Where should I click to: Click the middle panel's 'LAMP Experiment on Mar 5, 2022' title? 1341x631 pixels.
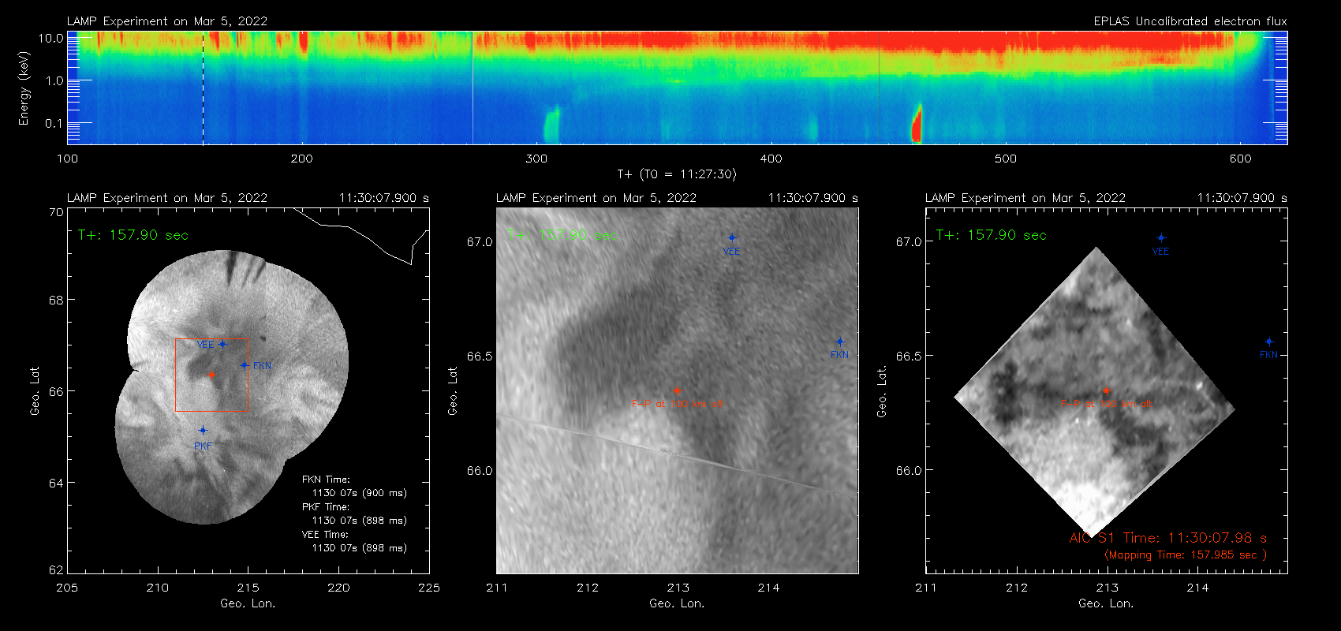tap(596, 198)
